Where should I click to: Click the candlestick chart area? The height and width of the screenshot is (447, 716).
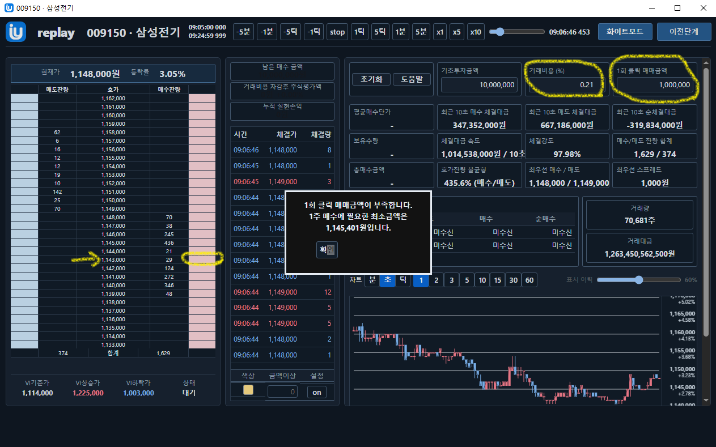coord(506,350)
